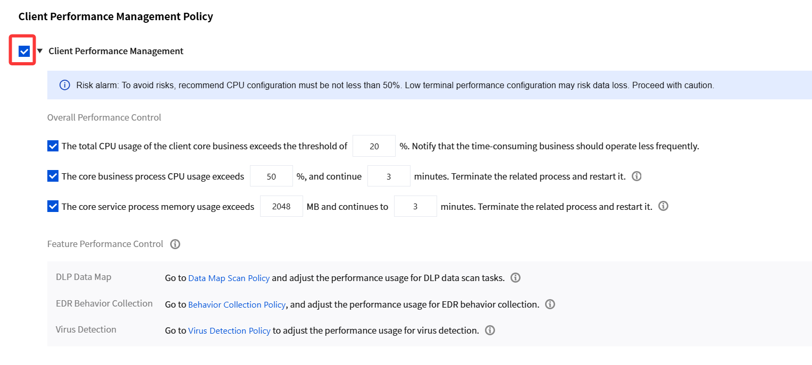This screenshot has width=812, height=365.
Task: Click the memory continue minutes field
Action: [415, 206]
